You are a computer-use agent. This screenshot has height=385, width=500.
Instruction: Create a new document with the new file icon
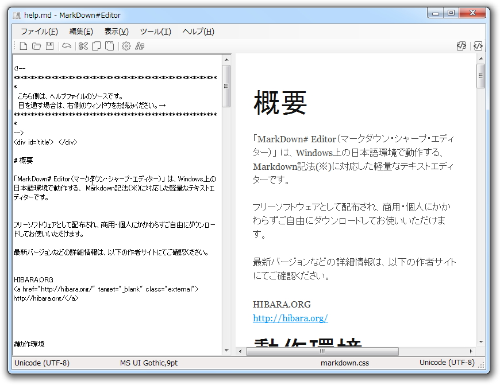tap(24, 46)
